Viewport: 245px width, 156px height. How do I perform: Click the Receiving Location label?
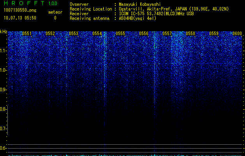click(x=91, y=9)
